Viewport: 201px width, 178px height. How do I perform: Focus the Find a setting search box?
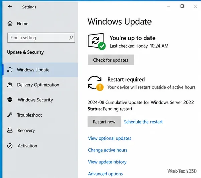coord(41,38)
